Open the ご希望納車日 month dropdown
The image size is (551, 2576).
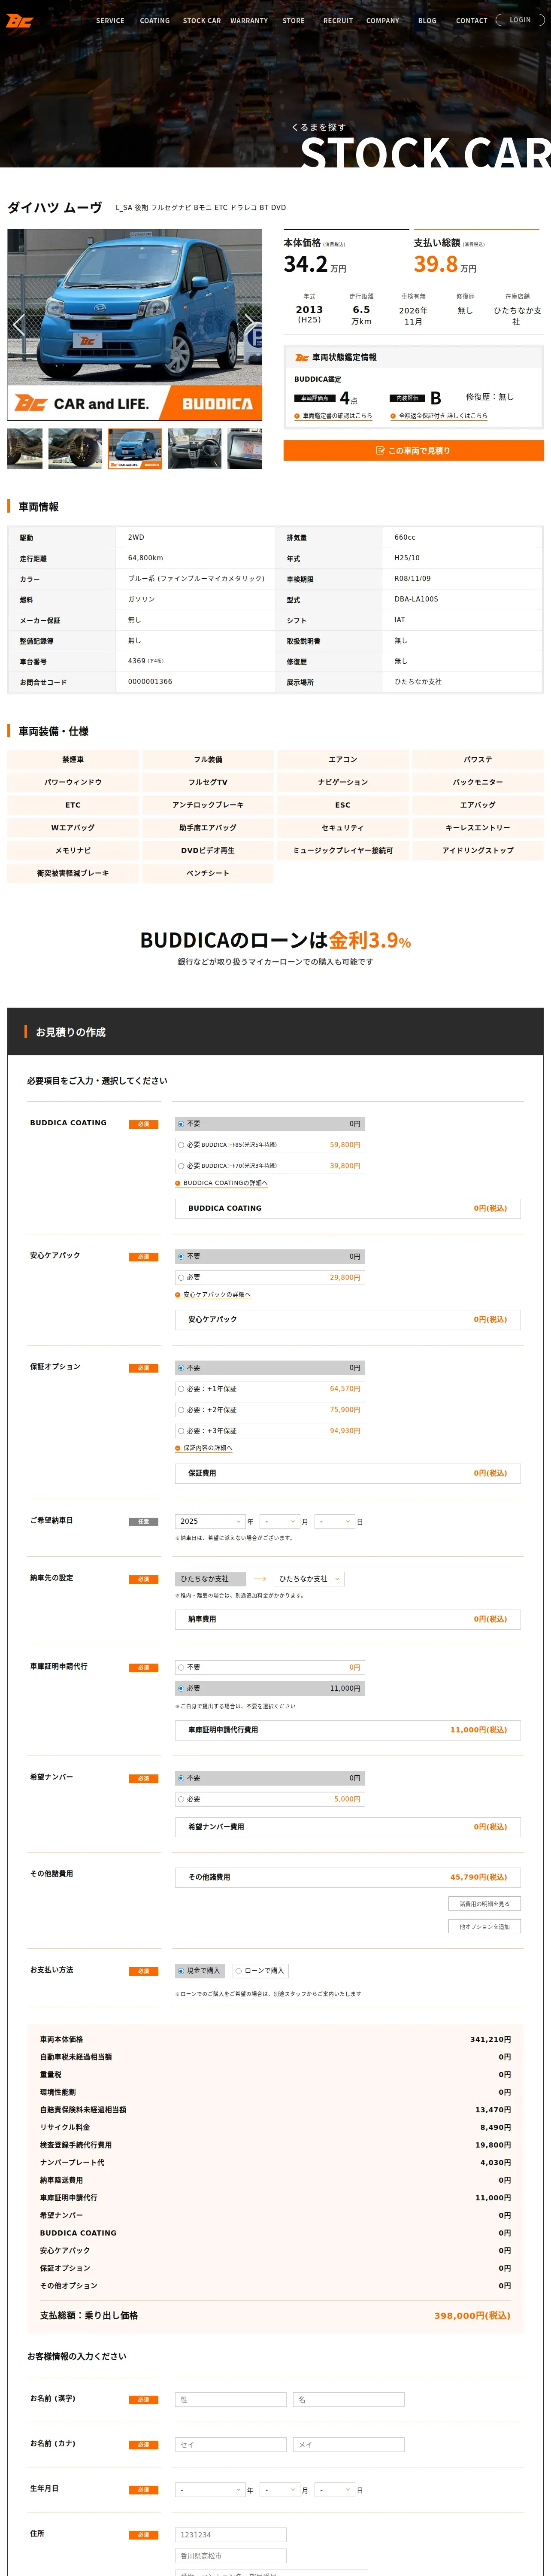pos(280,1522)
